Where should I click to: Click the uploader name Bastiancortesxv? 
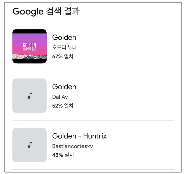click(72, 146)
